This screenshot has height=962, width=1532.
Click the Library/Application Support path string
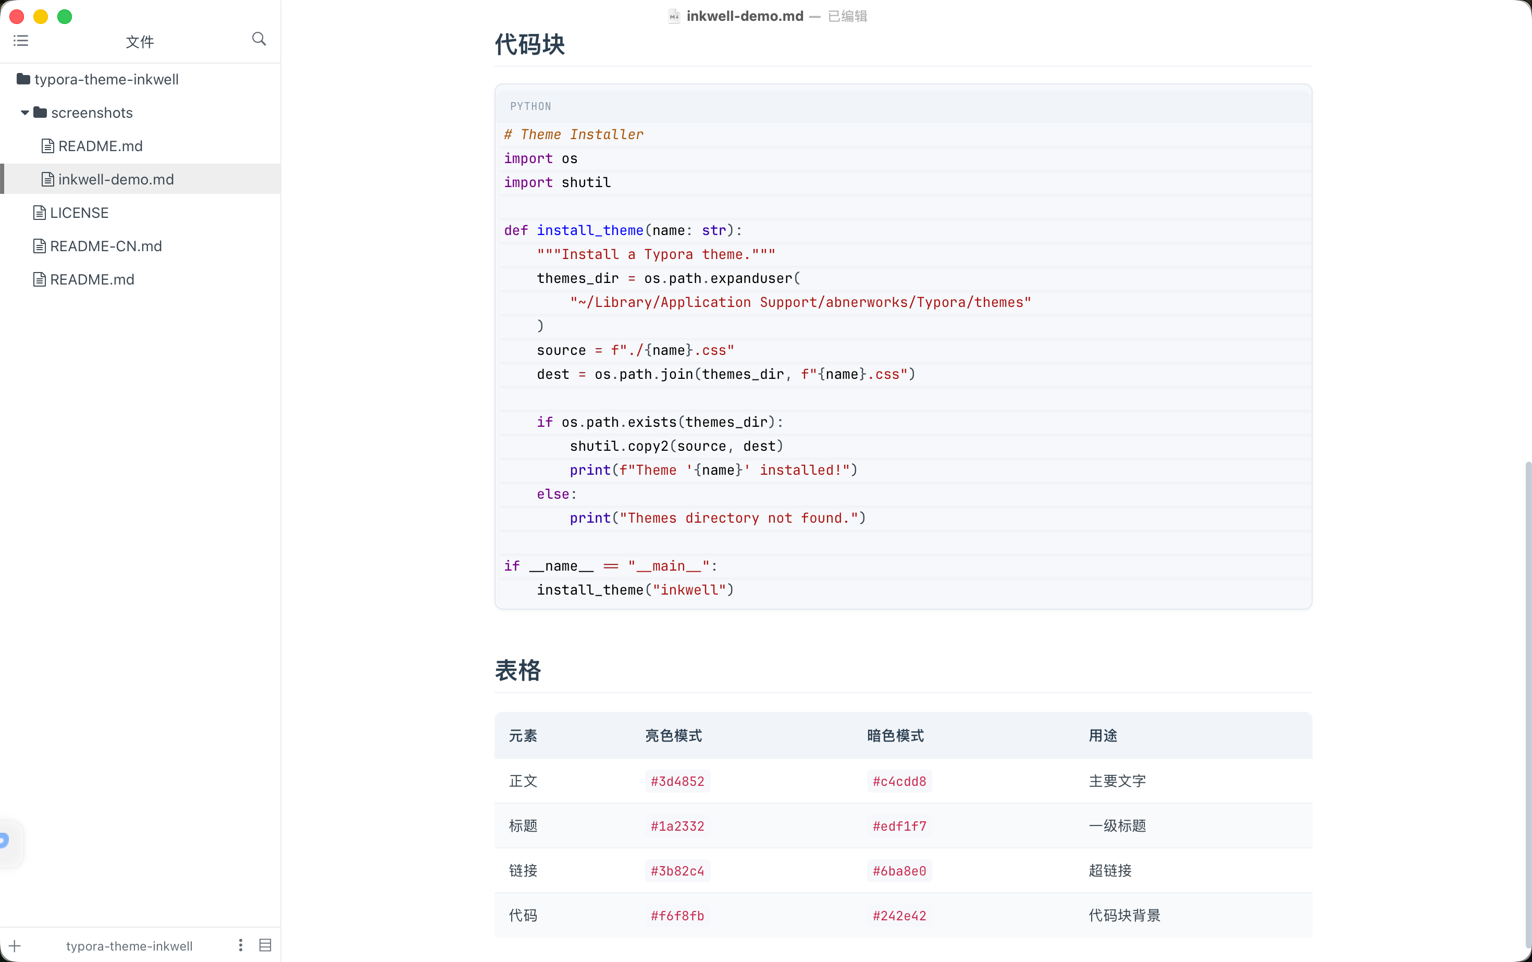tap(800, 302)
